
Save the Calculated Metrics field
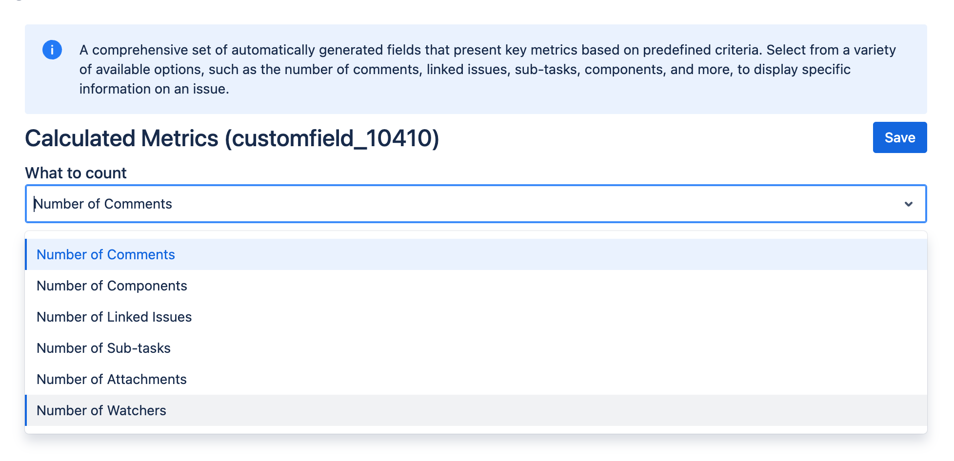click(899, 137)
